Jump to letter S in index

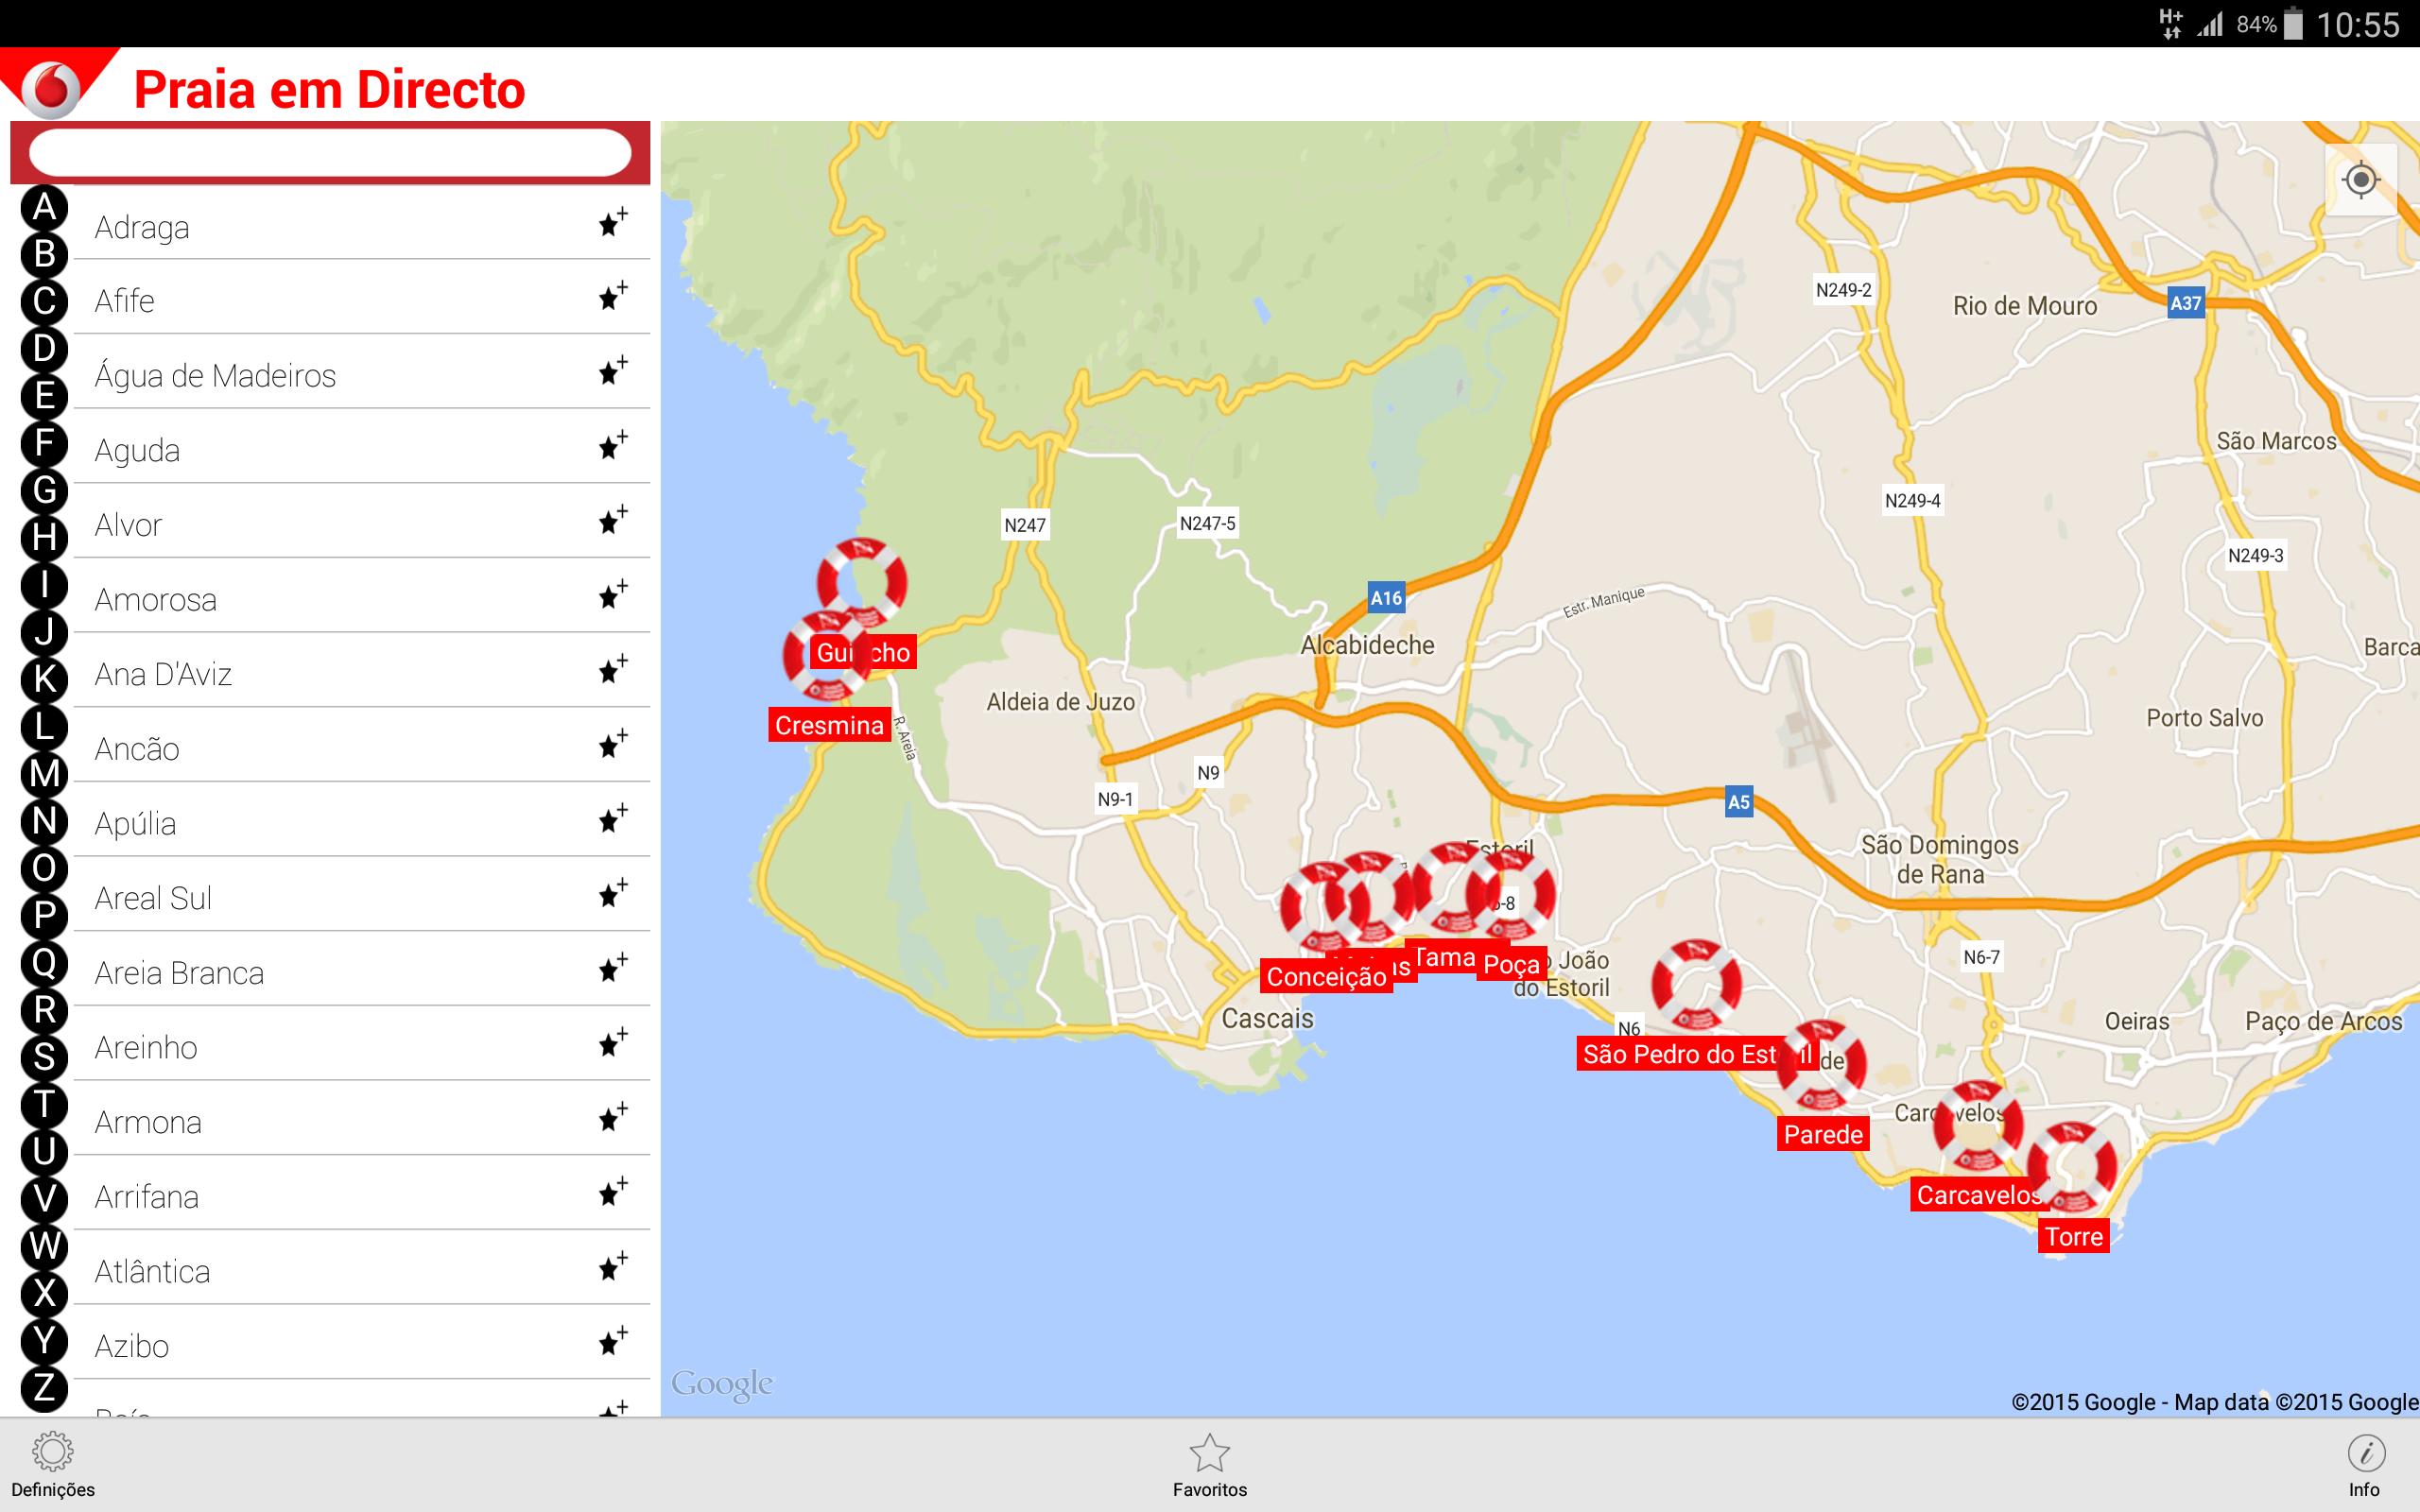coord(44,1057)
